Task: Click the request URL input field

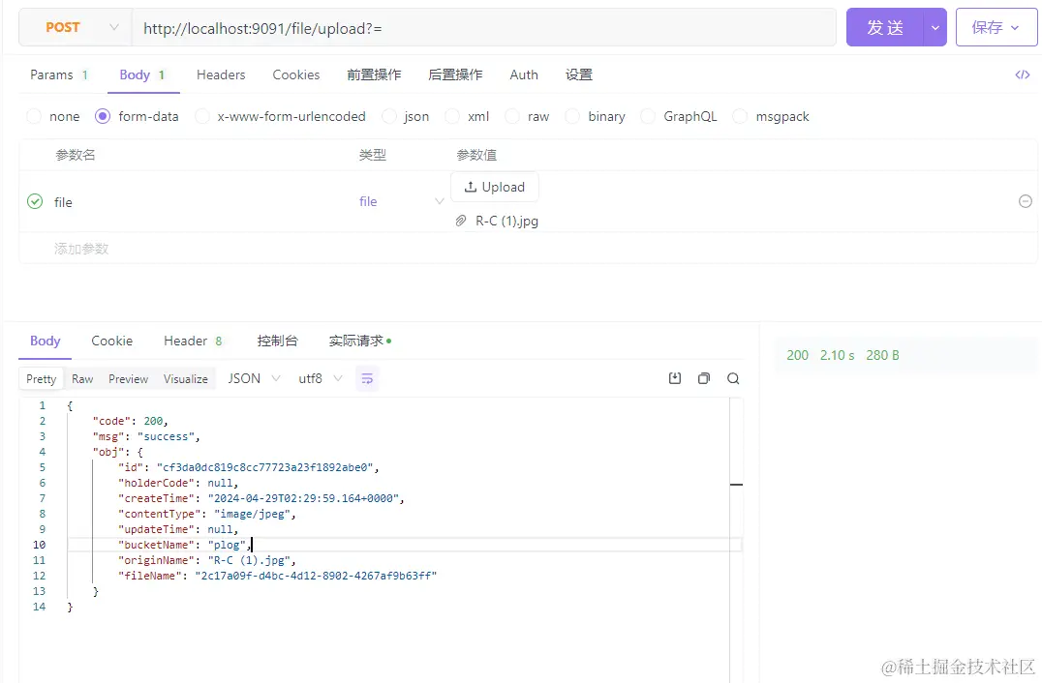Action: pyautogui.click(x=484, y=27)
